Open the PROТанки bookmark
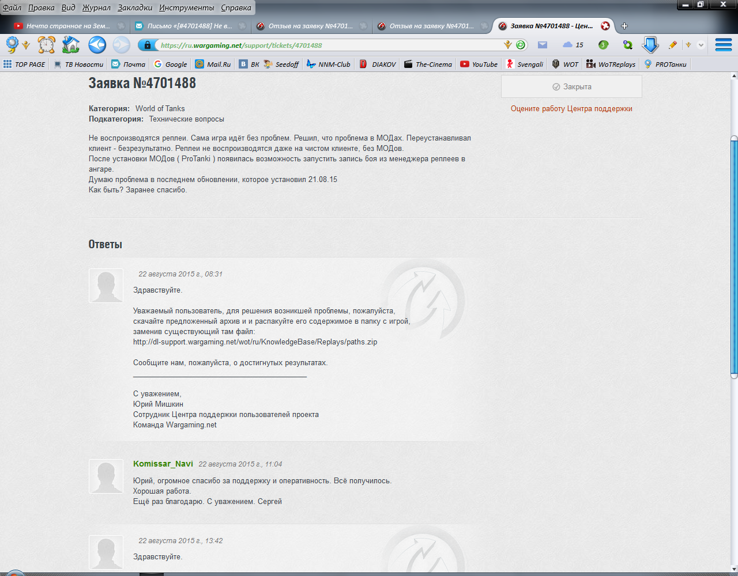This screenshot has width=738, height=576. (x=665, y=65)
